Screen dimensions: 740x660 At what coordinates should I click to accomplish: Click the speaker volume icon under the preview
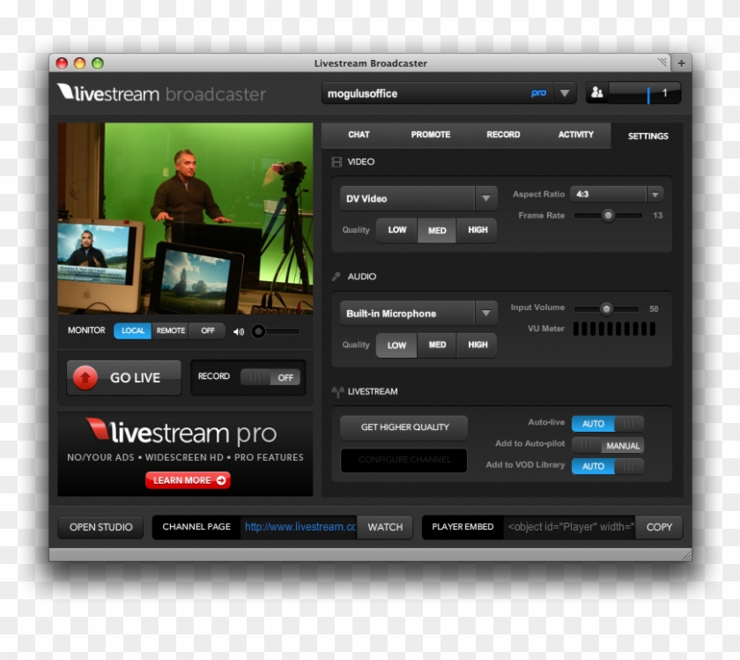239,331
